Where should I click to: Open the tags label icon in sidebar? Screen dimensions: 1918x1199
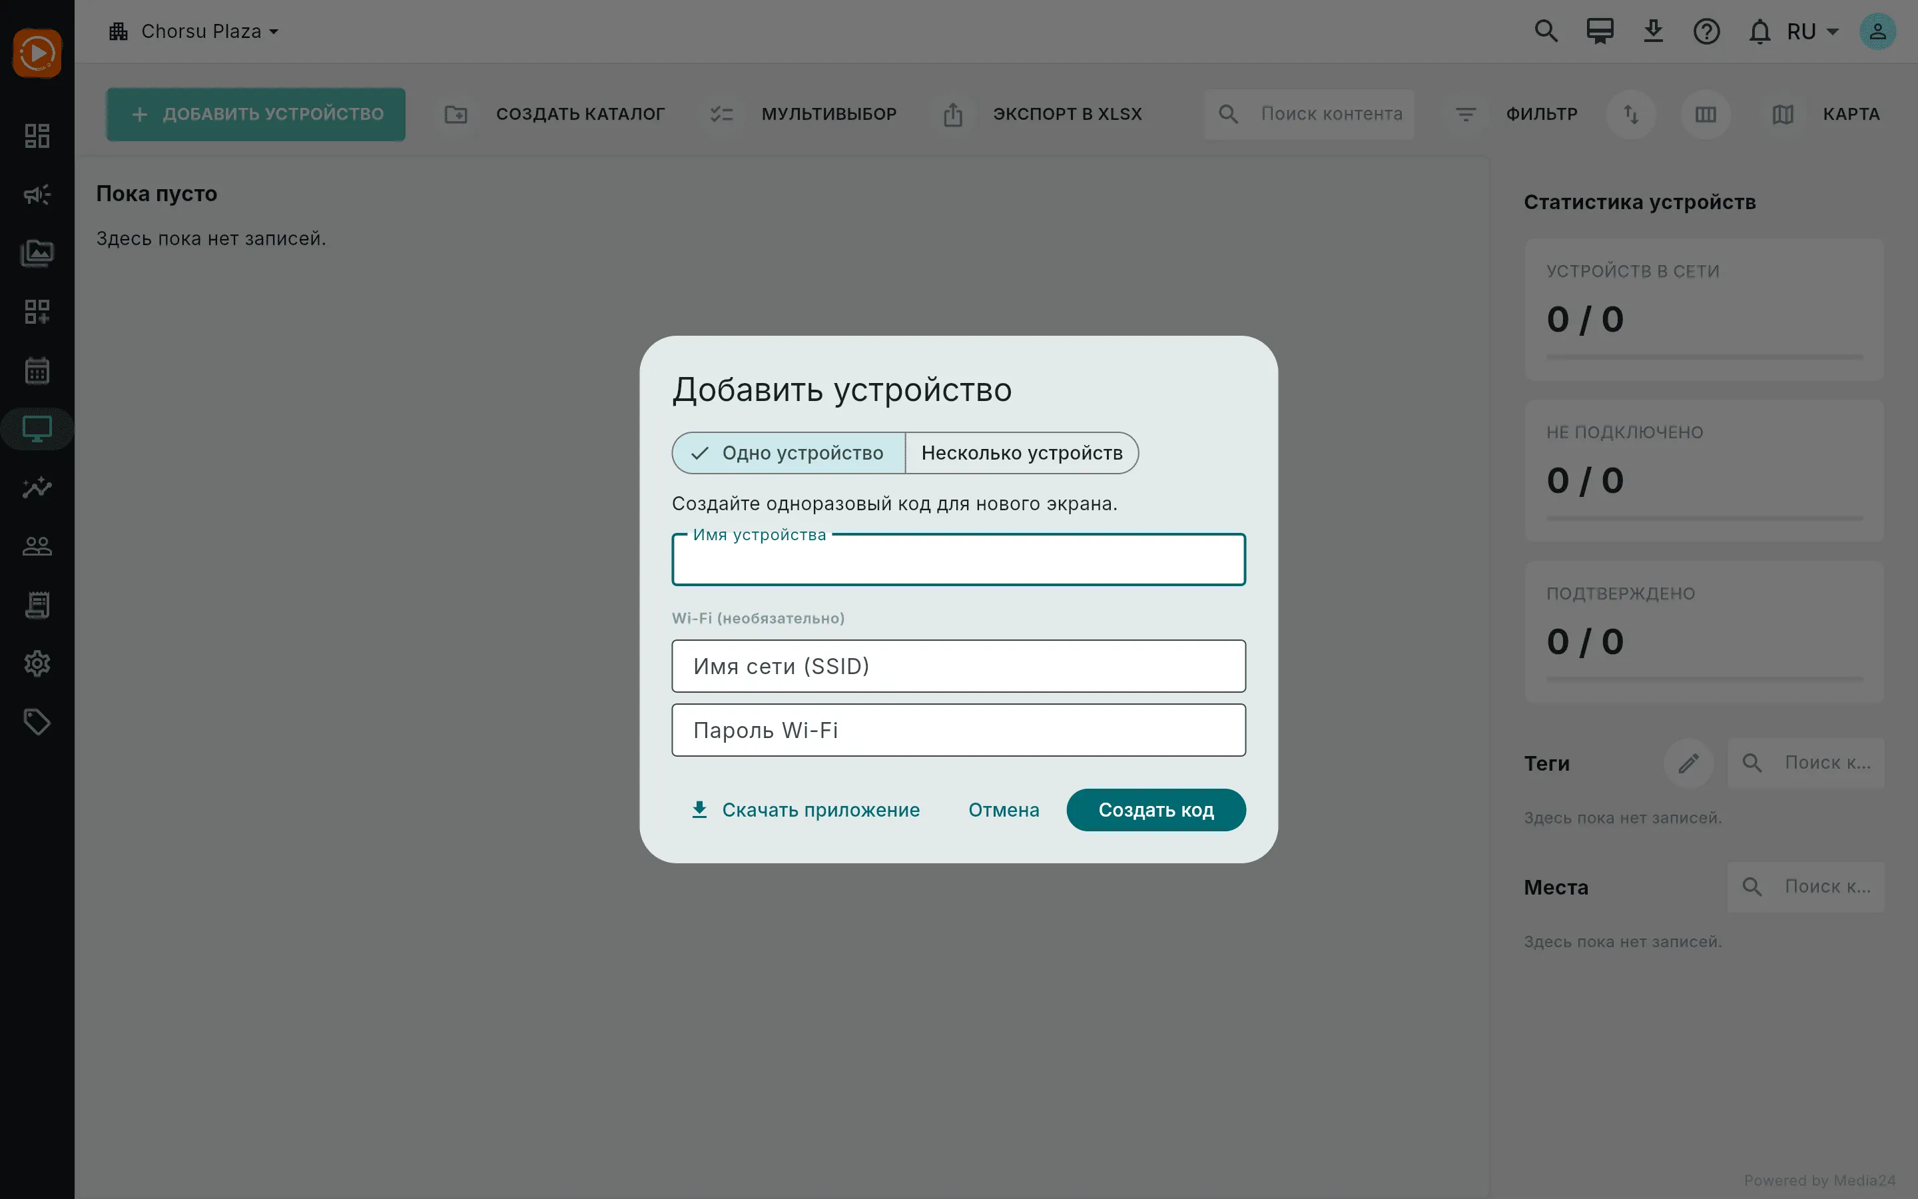37,723
